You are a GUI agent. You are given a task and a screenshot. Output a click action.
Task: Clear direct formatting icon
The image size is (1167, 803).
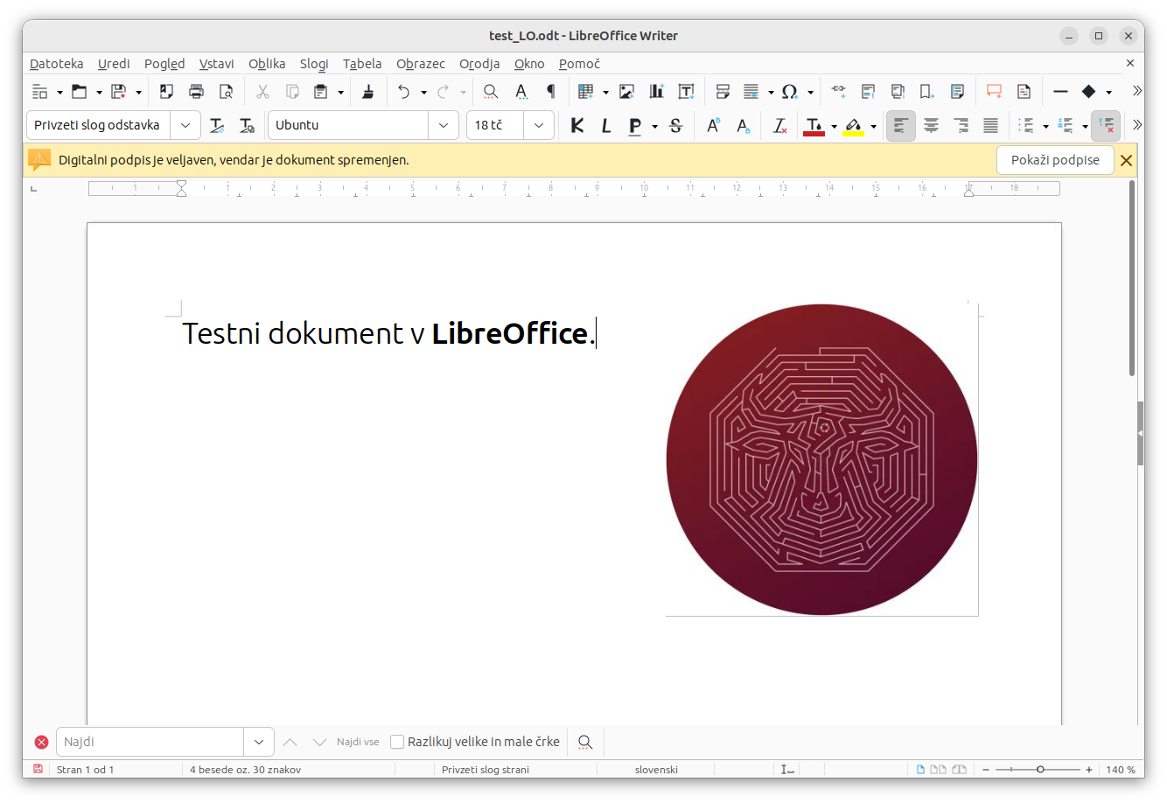click(779, 126)
